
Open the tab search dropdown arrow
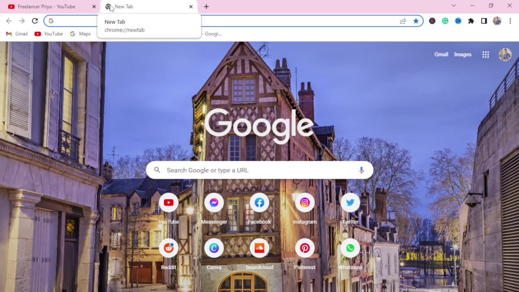(x=454, y=6)
